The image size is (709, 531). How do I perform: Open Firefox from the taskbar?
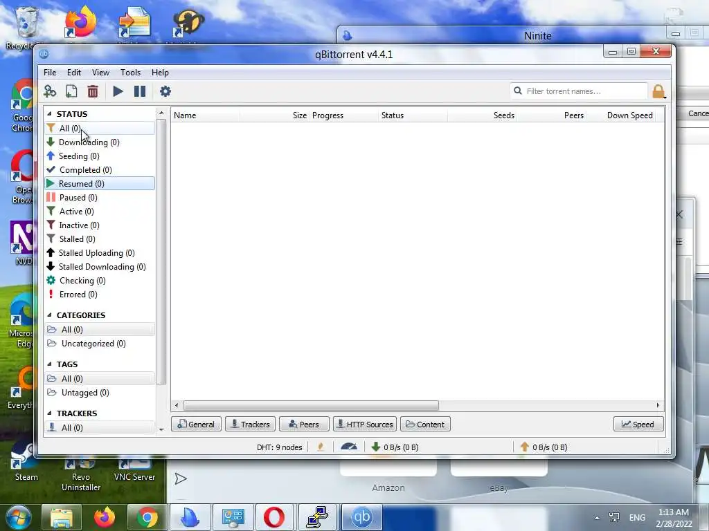tap(105, 517)
